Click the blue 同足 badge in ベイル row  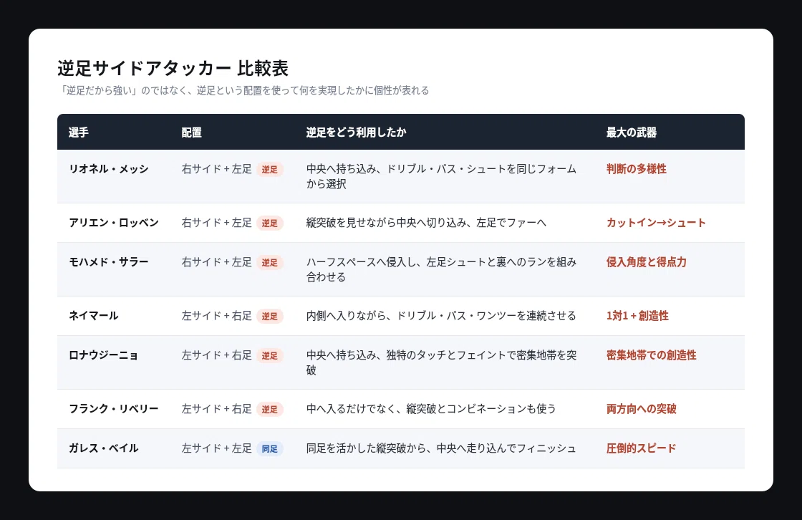[x=269, y=449]
